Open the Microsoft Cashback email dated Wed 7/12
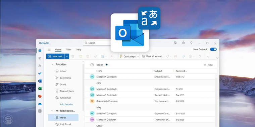Screen dimensions: 255x127 click(150, 77)
